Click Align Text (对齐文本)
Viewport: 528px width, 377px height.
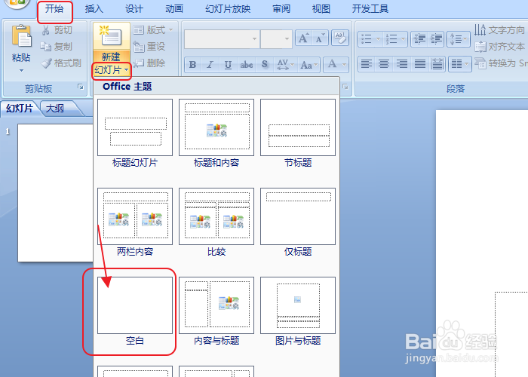click(499, 47)
